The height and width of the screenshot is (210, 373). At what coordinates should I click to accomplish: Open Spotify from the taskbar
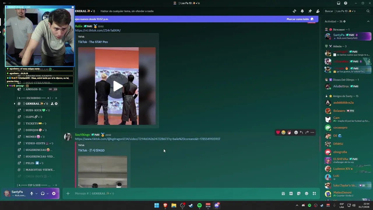coord(199,205)
